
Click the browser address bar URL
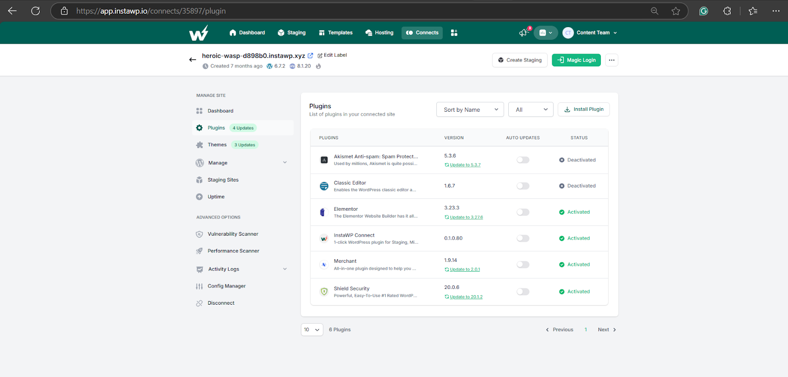point(151,11)
